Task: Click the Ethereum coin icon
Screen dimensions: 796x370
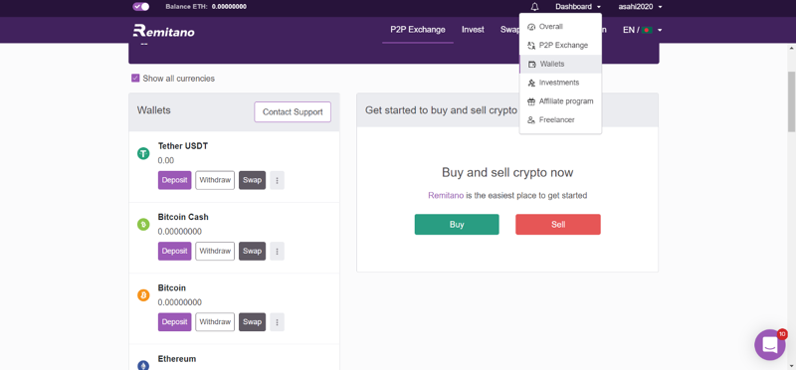Action: [143, 365]
